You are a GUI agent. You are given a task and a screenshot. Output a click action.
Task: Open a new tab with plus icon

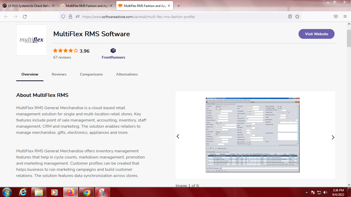pos(179,6)
